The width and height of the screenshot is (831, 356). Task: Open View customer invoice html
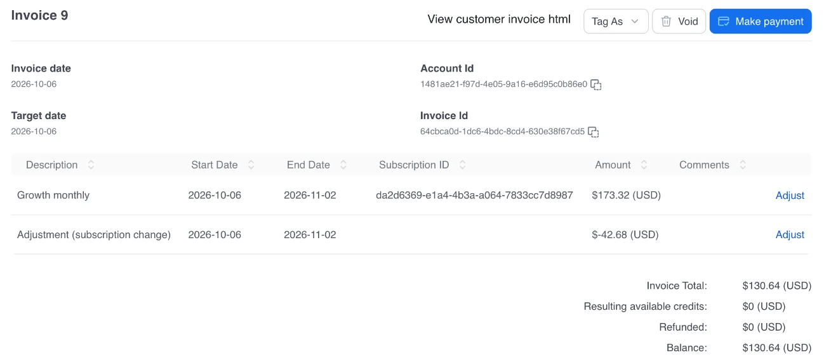tap(499, 19)
